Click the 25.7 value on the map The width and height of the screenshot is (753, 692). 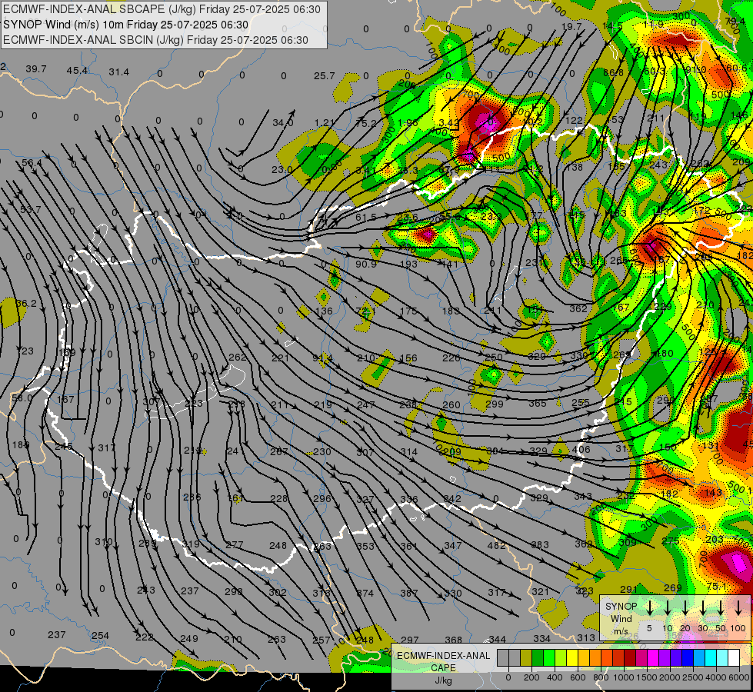click(x=324, y=76)
